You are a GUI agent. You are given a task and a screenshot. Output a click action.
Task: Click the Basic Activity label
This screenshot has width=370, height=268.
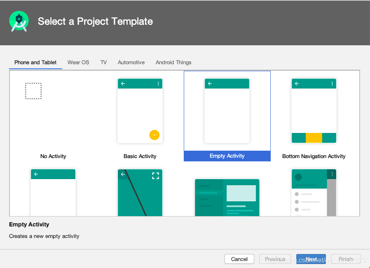[x=140, y=156]
